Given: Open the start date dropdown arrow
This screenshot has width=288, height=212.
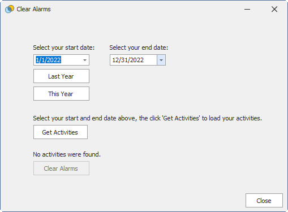Looking at the screenshot, I should click(x=85, y=60).
